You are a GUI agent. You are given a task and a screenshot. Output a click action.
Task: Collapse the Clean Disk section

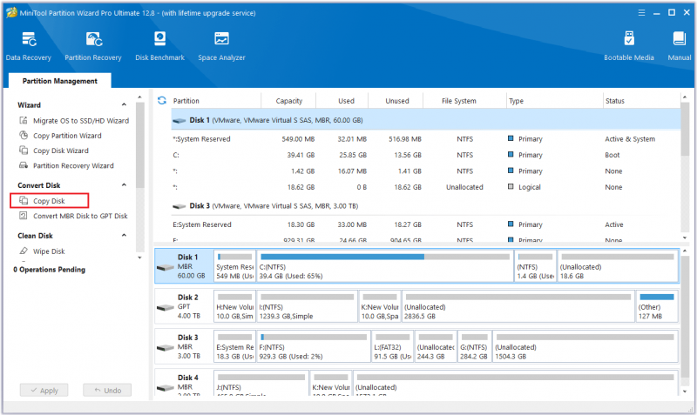(x=124, y=235)
